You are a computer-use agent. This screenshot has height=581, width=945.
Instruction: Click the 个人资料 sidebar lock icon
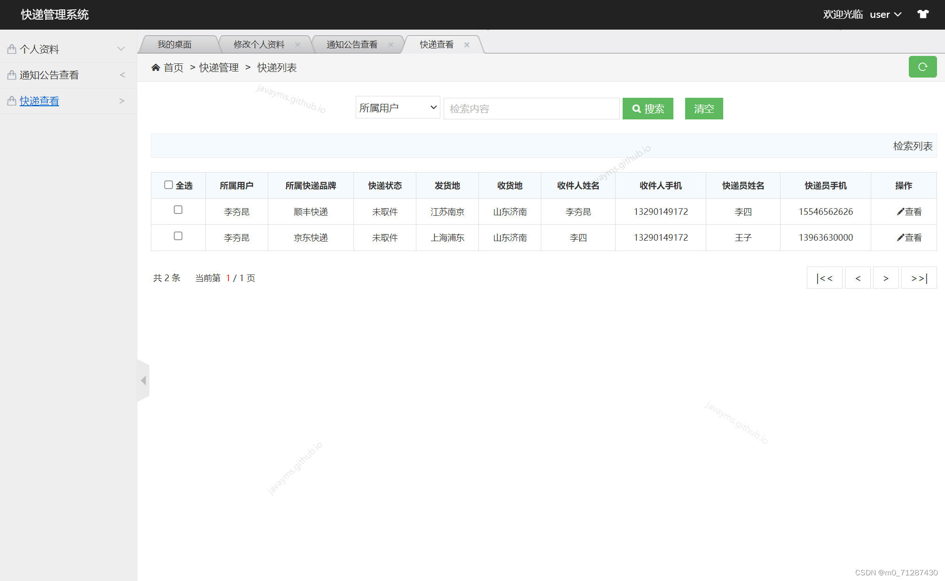11,48
